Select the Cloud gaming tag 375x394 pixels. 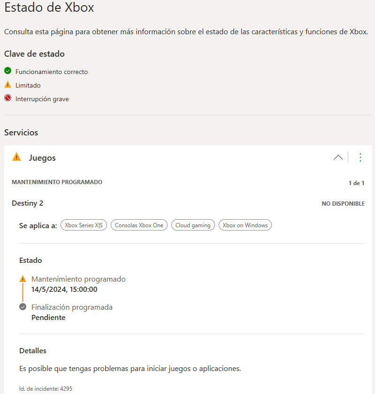tap(193, 225)
